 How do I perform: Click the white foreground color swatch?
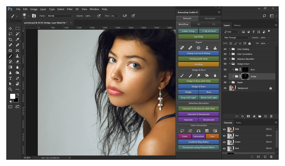(x=12, y=96)
